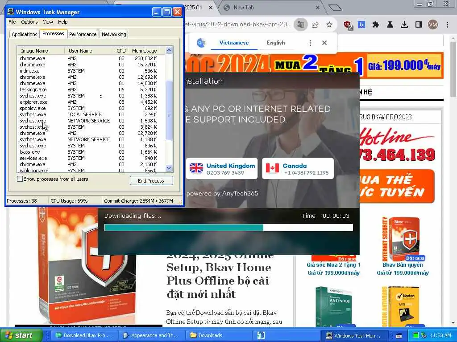457x342 pixels.
Task: Switch to the Performance tab
Action: pos(83,34)
